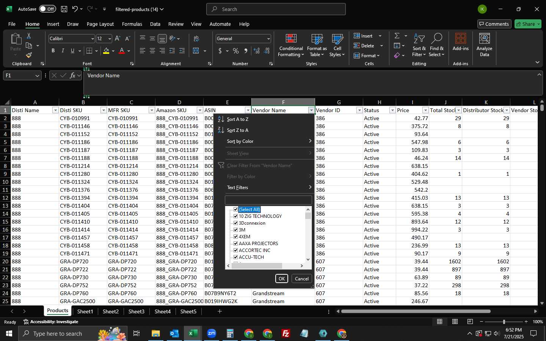The height and width of the screenshot is (341, 546).
Task: Open the Comments pane button
Action: (x=494, y=24)
